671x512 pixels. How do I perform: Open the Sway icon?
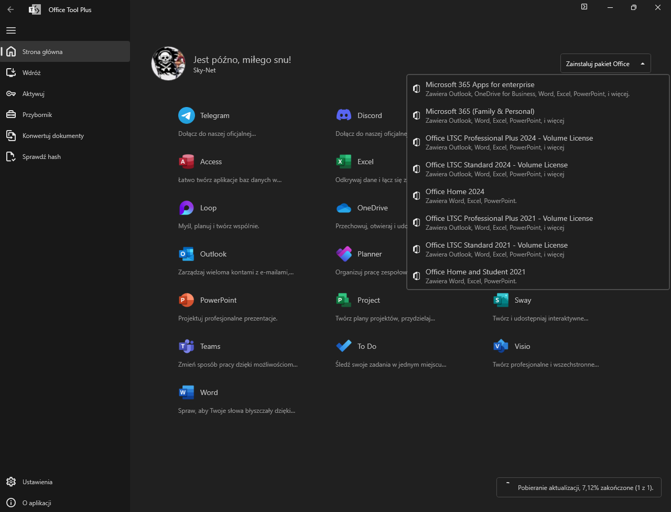[501, 300]
